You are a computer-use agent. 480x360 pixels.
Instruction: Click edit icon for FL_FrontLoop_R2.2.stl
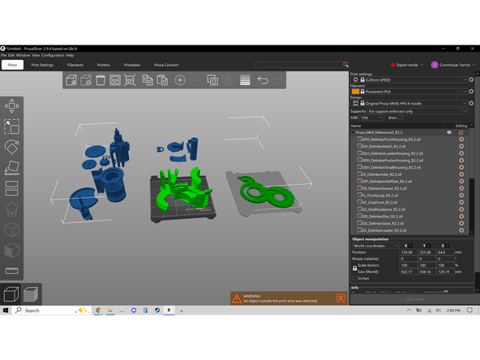461,195
